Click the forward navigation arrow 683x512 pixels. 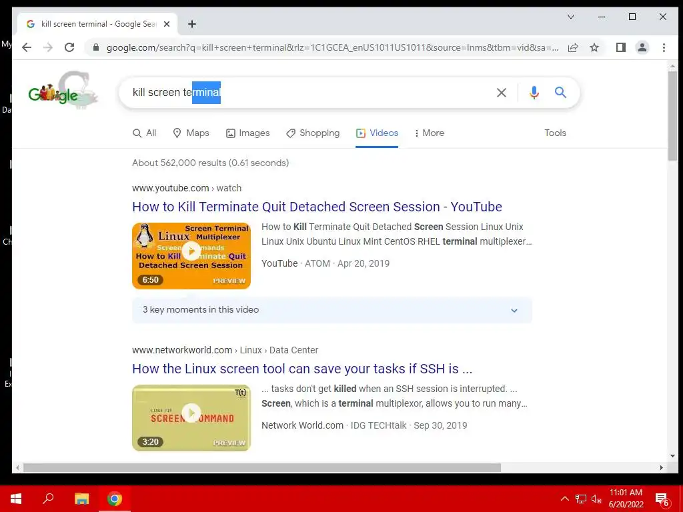click(48, 47)
